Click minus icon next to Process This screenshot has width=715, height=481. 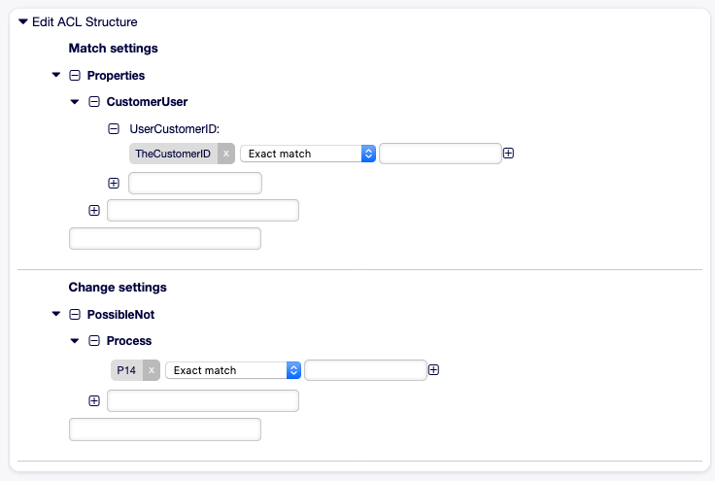tap(94, 340)
